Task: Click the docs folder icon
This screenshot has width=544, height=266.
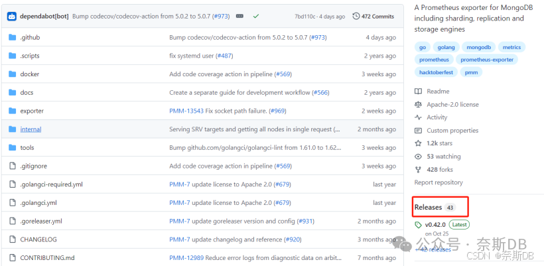Action: [13, 92]
